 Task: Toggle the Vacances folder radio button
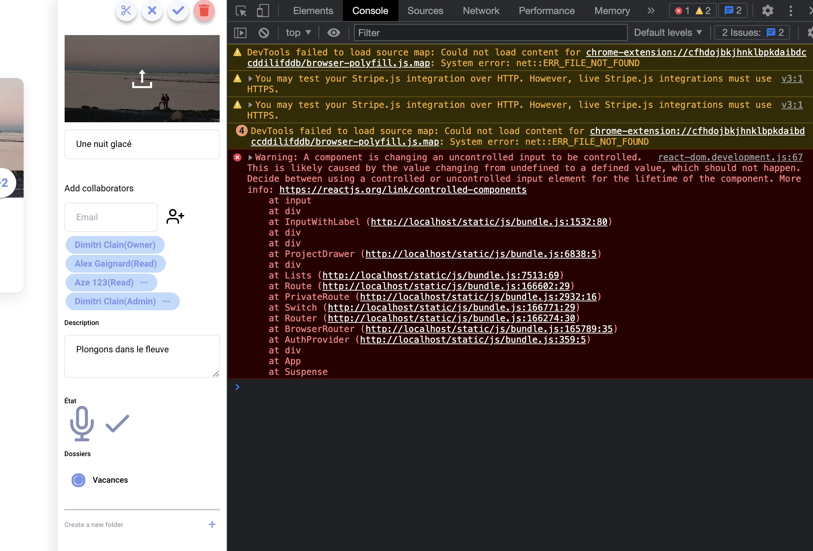click(x=78, y=480)
